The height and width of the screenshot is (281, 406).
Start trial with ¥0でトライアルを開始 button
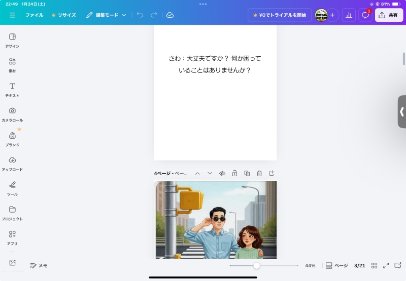(280, 15)
